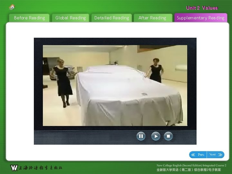
Task: Click the Unit 2 Values title
Action: 202,8
